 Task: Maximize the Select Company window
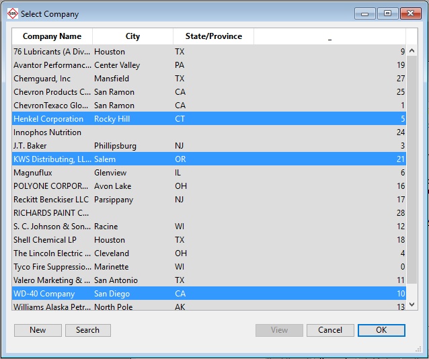click(x=387, y=13)
